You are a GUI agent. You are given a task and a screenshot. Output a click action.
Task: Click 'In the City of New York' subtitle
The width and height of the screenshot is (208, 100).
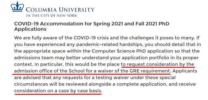[51, 16]
